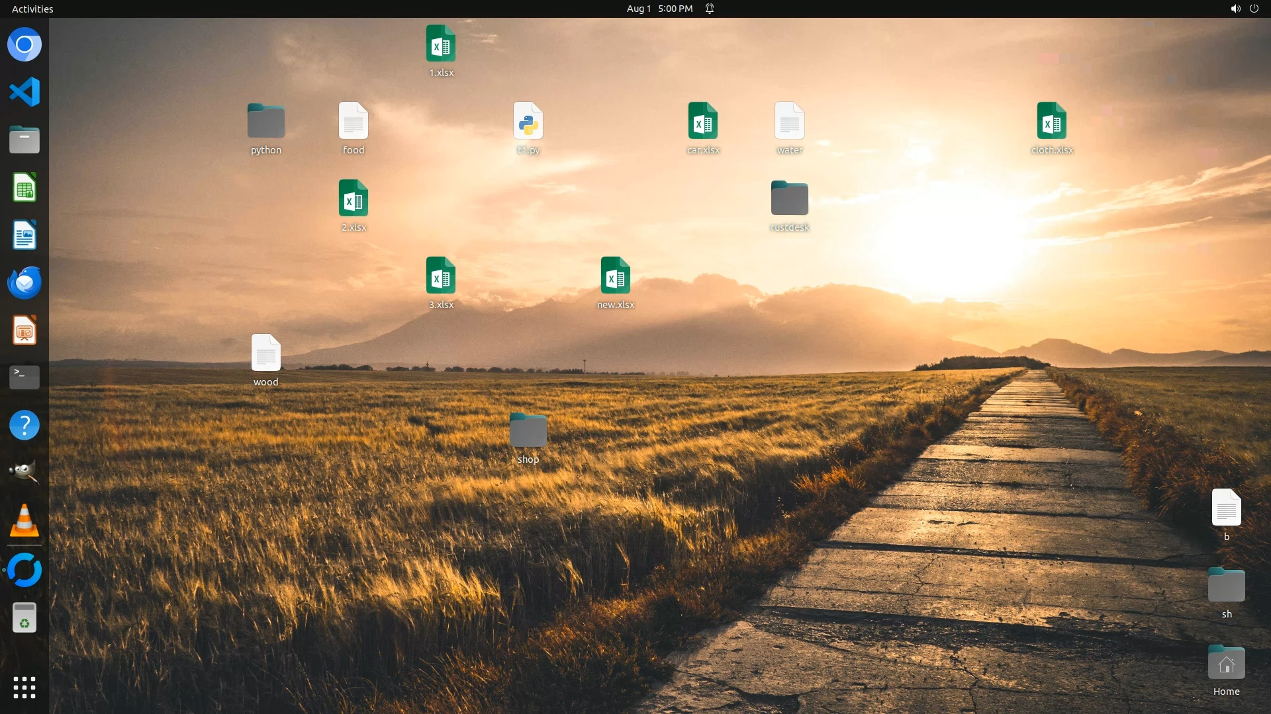1271x714 pixels.
Task: Open GIMP image editor from dock
Action: [x=24, y=473]
